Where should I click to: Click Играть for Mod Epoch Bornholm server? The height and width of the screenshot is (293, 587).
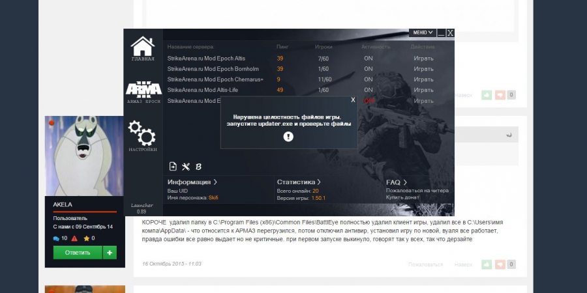[x=423, y=69]
